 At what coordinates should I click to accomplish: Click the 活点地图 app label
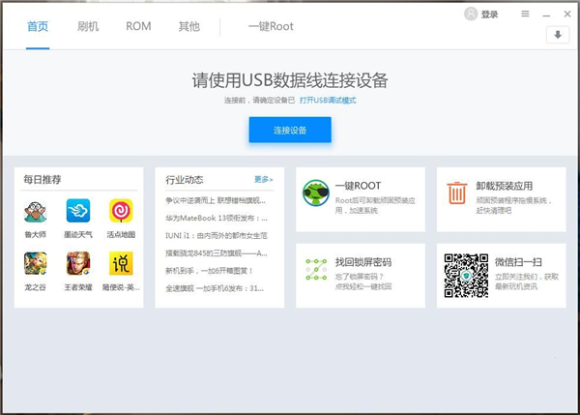pos(121,234)
